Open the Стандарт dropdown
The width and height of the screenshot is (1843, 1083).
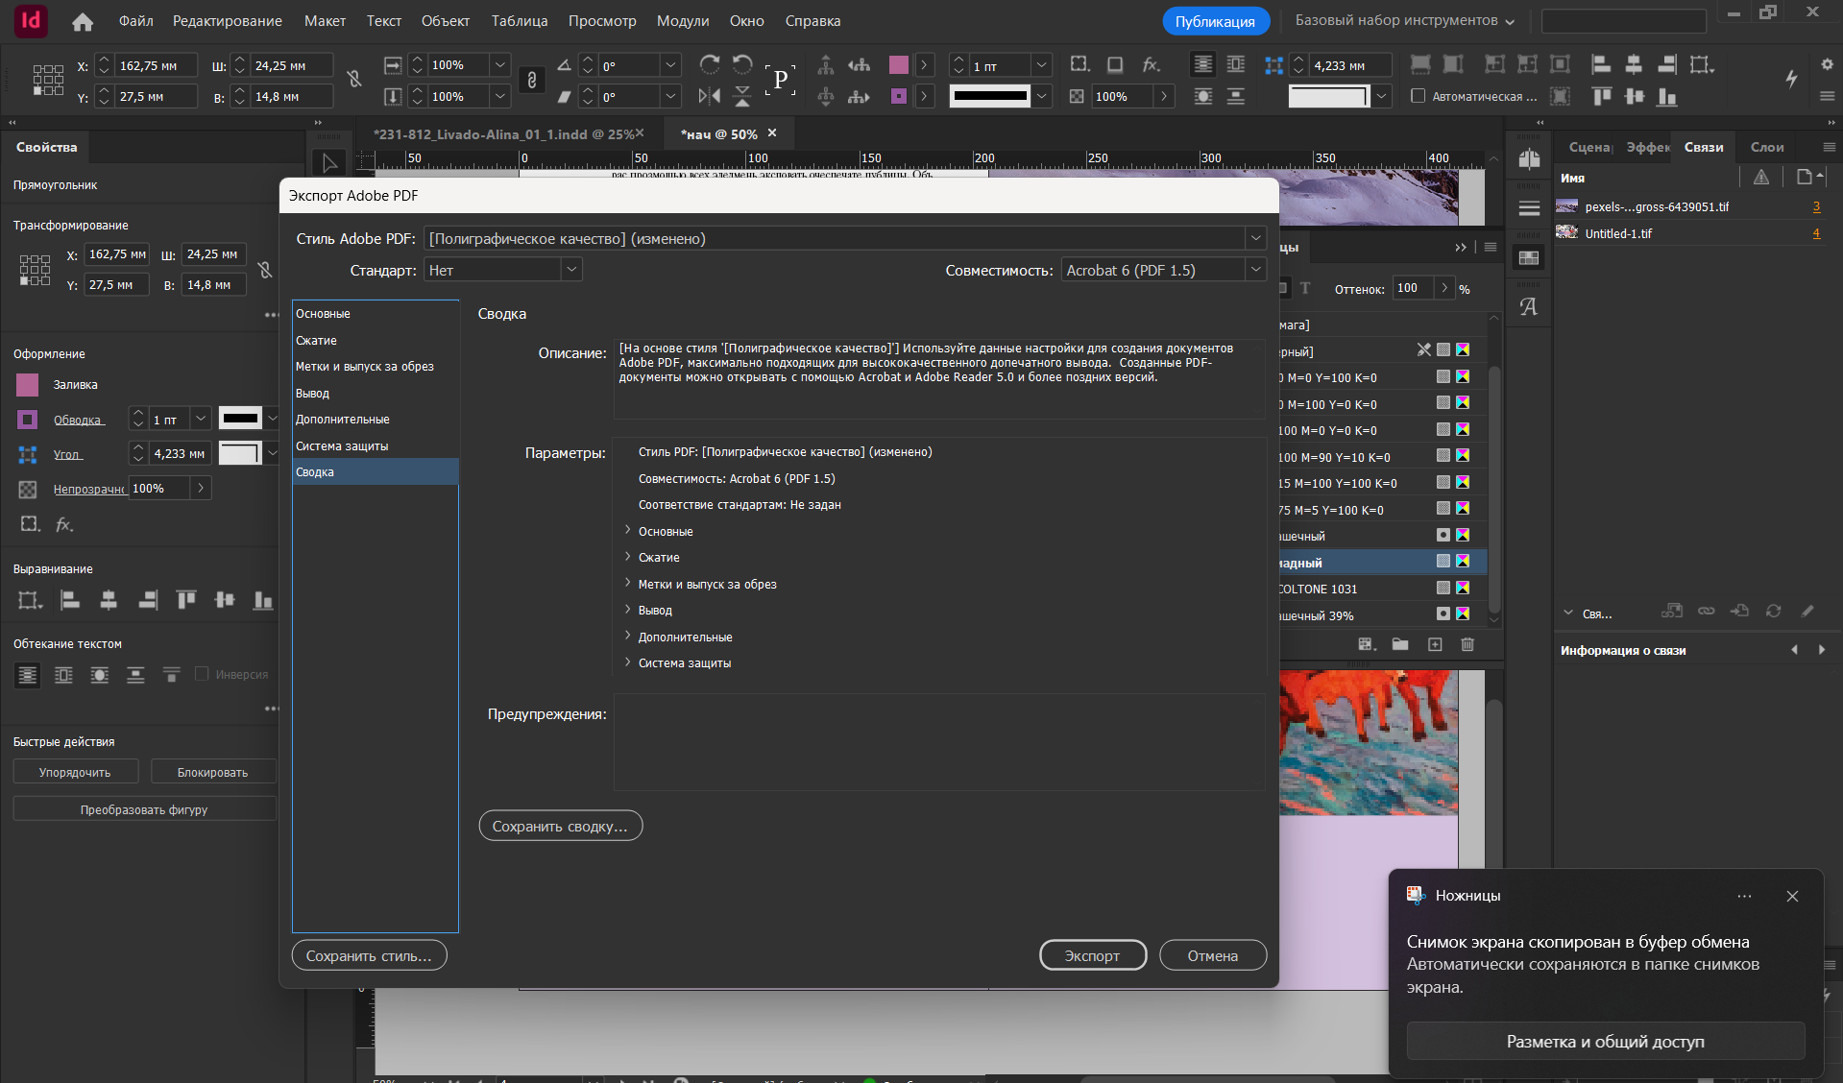(x=503, y=270)
